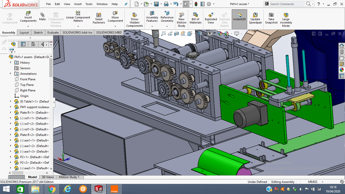Click the Previous View icon
Viewport: 345px width, 194px height.
(170, 33)
